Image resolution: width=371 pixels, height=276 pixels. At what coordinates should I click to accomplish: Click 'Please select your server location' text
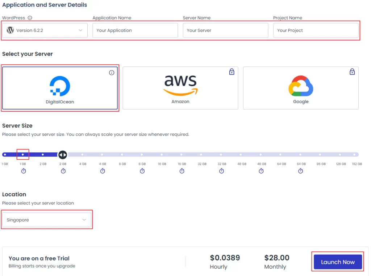coord(38,203)
